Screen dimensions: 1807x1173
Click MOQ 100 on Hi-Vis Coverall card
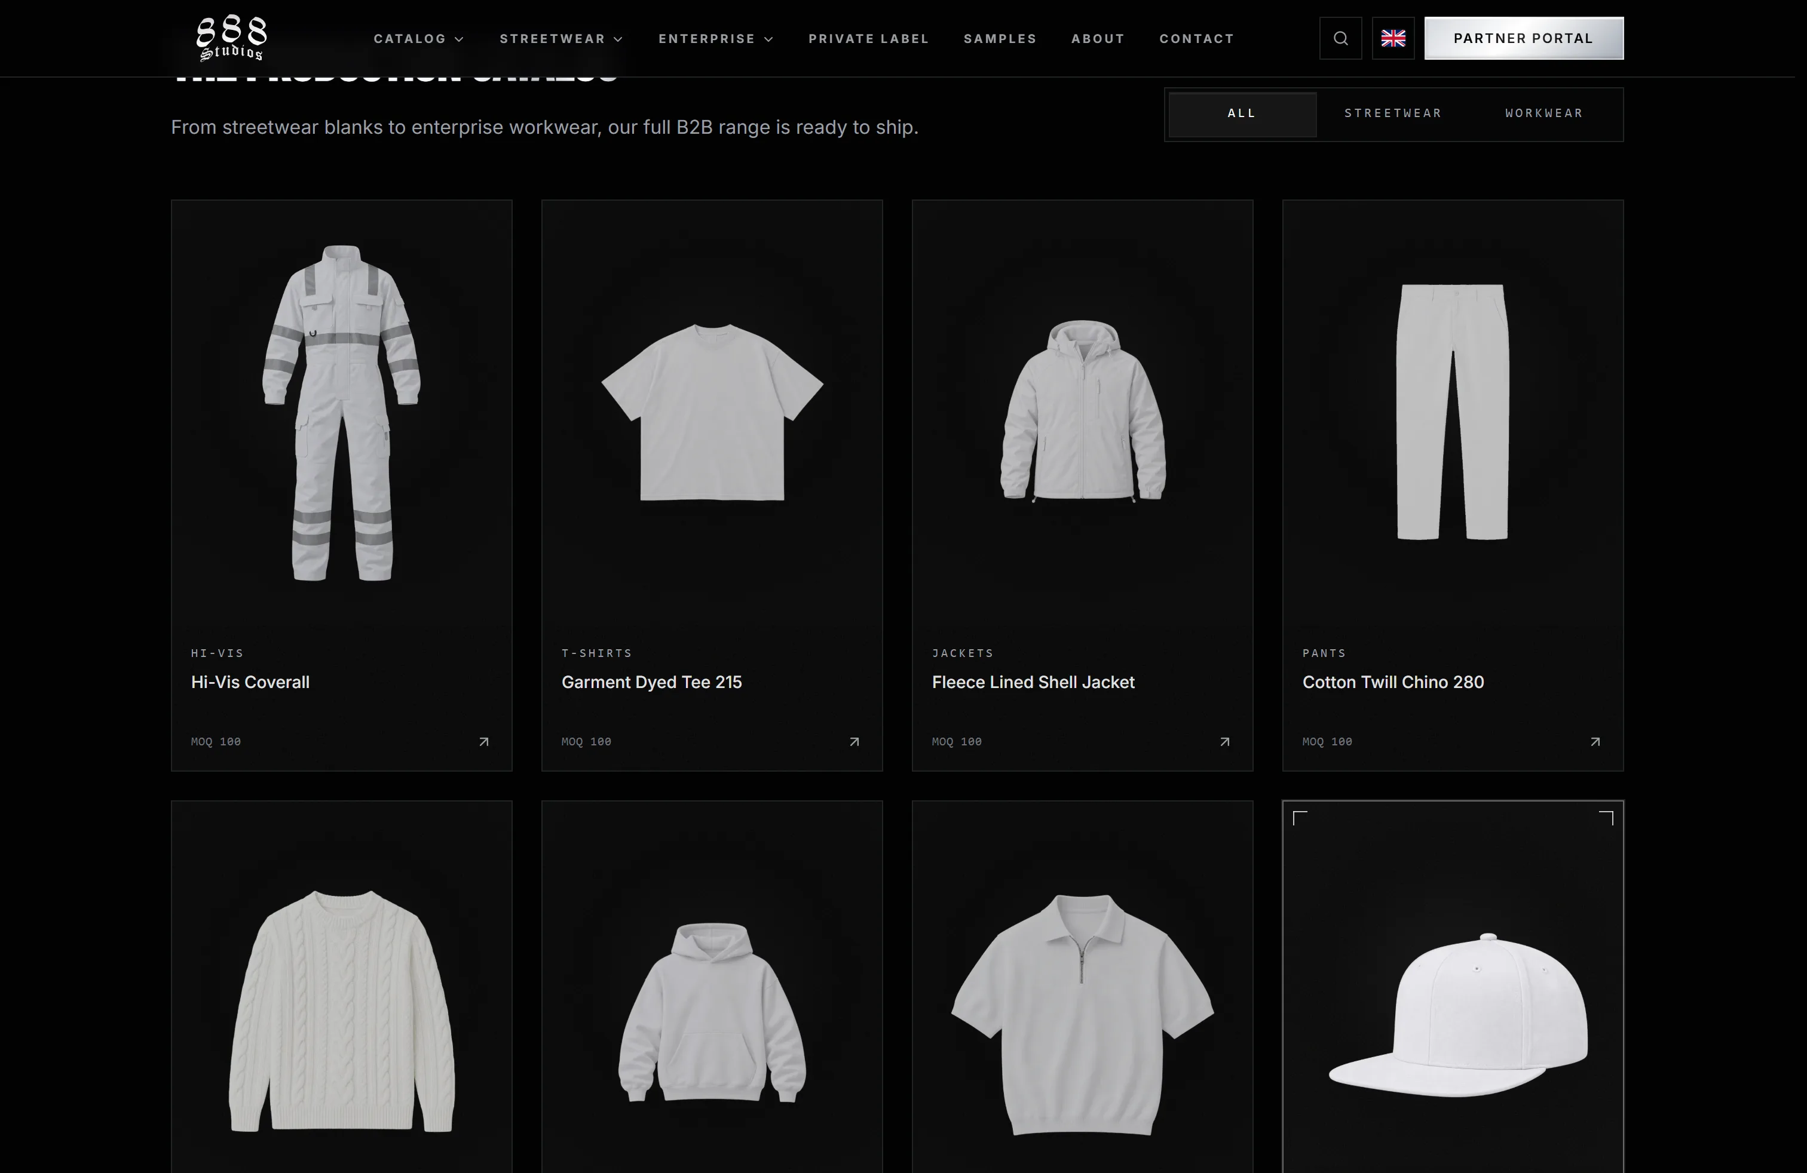click(216, 741)
